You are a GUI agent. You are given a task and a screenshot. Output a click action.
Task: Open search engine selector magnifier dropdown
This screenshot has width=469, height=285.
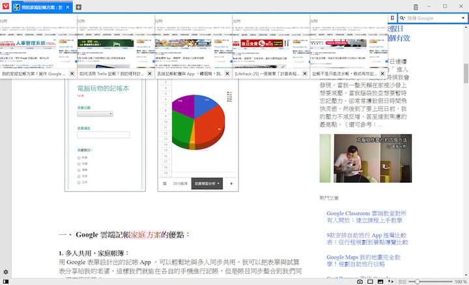point(403,18)
